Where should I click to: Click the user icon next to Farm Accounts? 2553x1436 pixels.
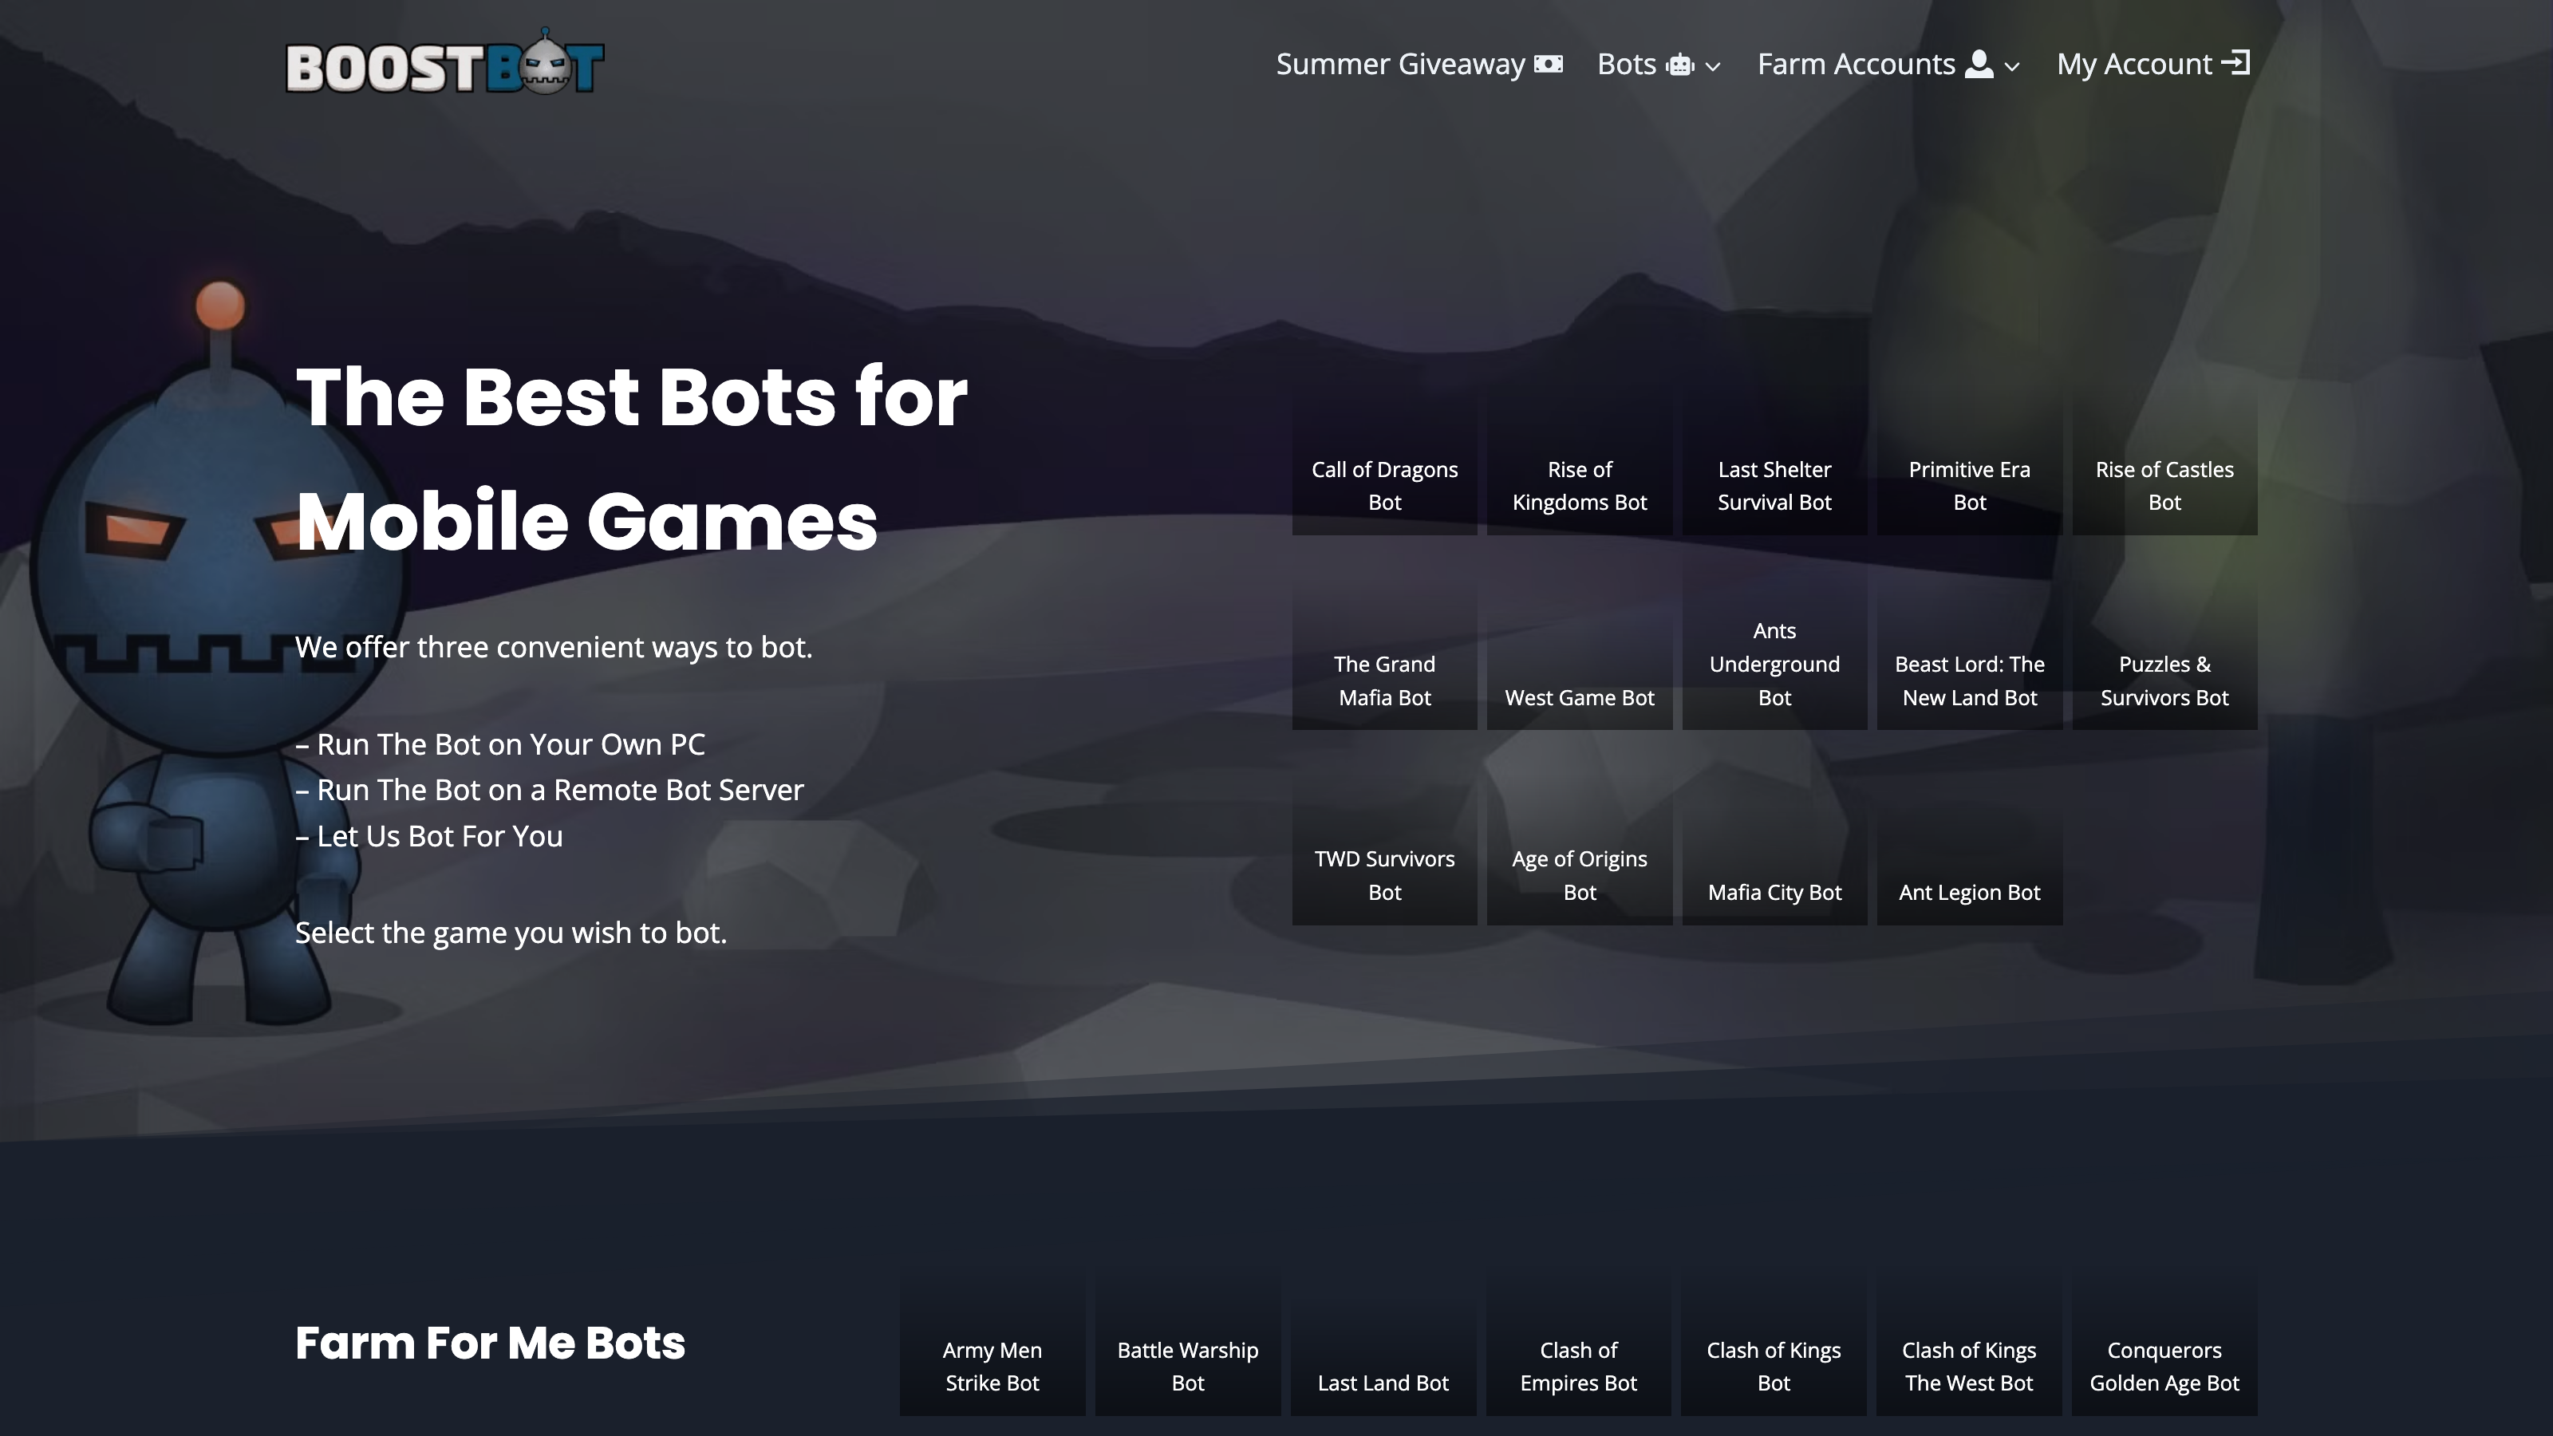(1979, 64)
